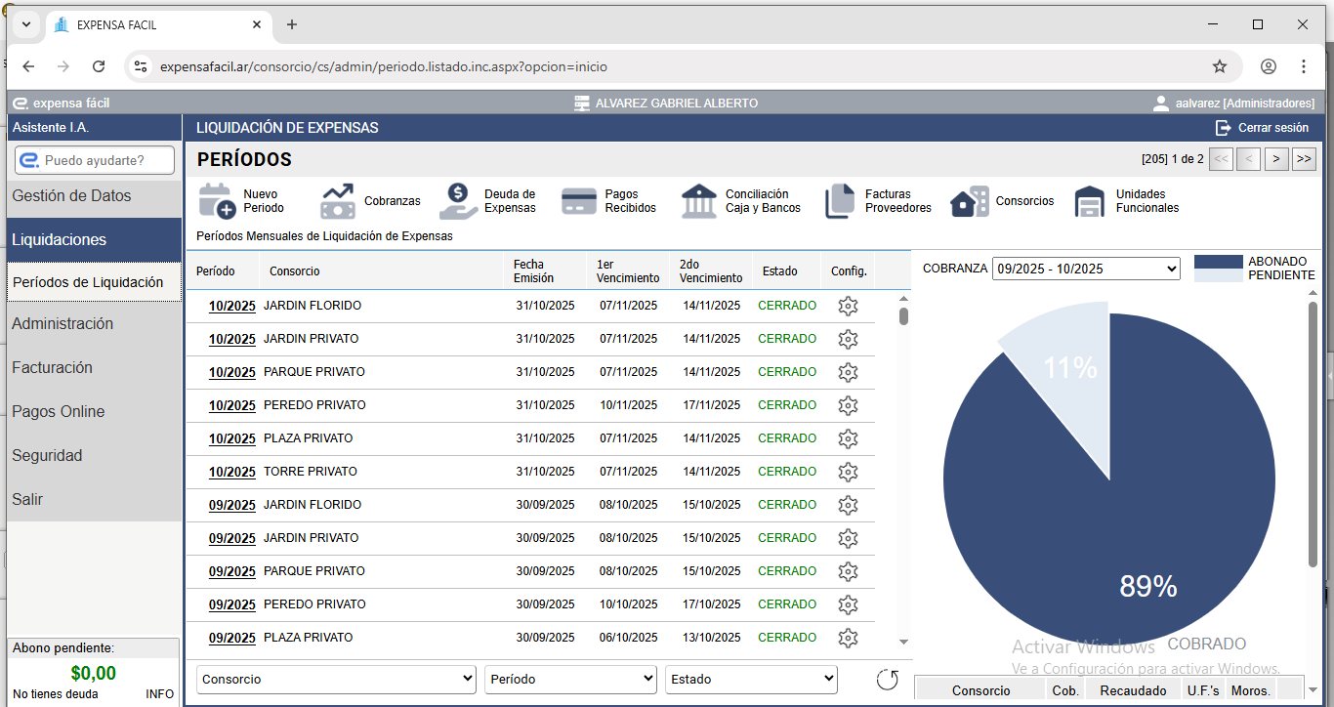This screenshot has width=1334, height=707.
Task: Click the ABONADO legend color swatch
Action: 1218,262
